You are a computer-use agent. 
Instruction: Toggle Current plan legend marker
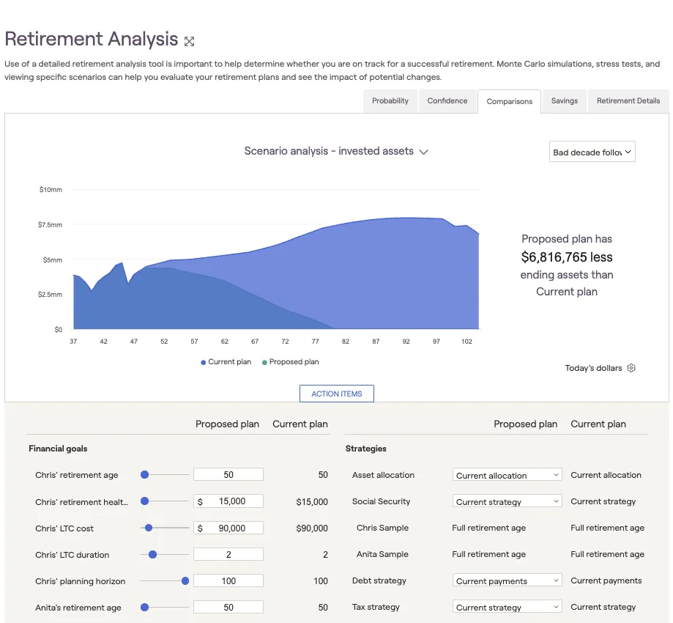click(x=204, y=362)
